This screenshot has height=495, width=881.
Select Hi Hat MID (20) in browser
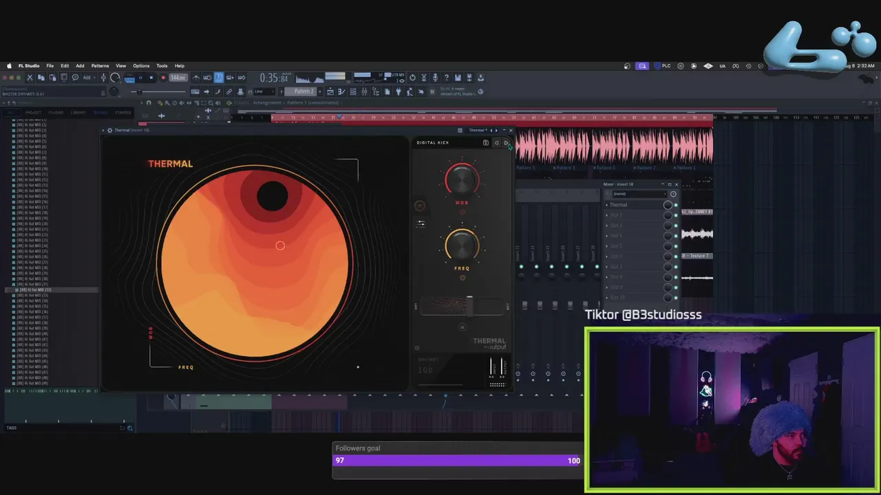tap(32, 223)
